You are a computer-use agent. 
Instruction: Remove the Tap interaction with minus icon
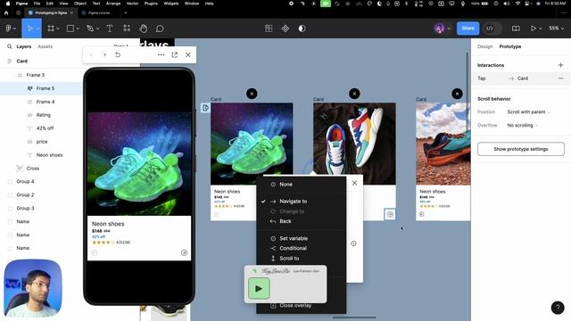(x=560, y=78)
